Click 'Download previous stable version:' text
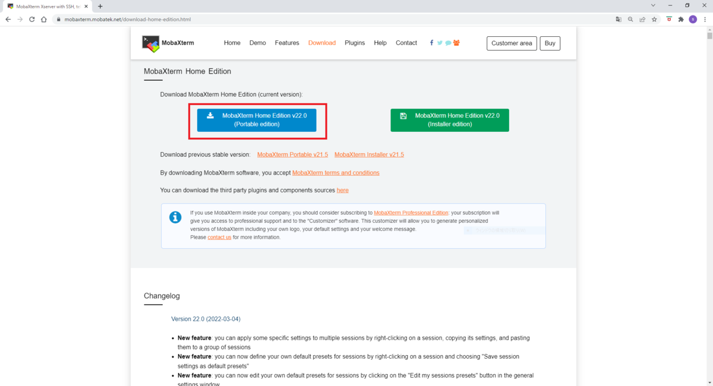Viewport: 713px width, 386px height. tap(206, 154)
